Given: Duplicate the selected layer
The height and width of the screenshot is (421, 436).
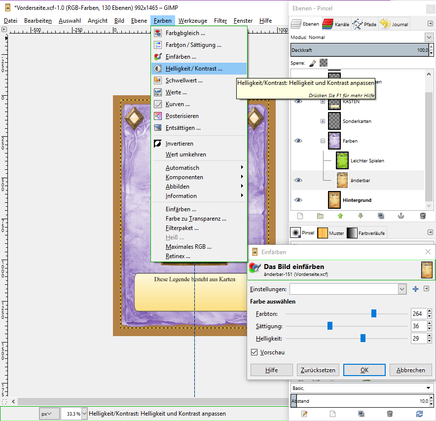Looking at the screenshot, I should [381, 216].
